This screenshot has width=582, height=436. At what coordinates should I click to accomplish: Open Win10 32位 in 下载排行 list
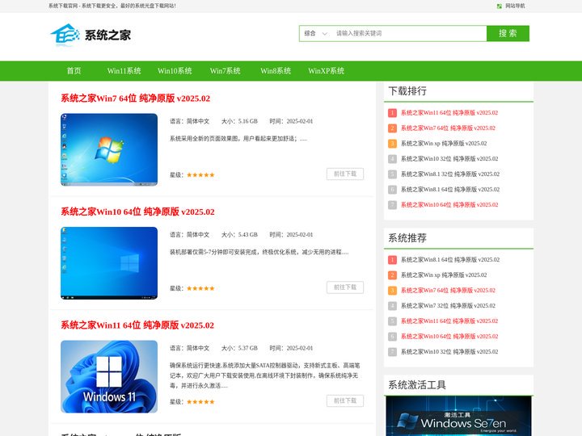(449, 159)
